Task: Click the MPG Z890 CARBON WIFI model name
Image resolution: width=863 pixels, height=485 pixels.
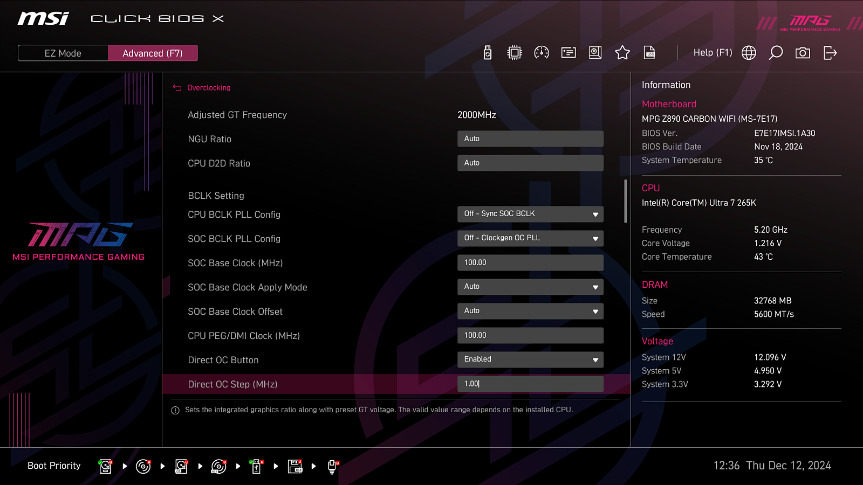Action: click(709, 119)
